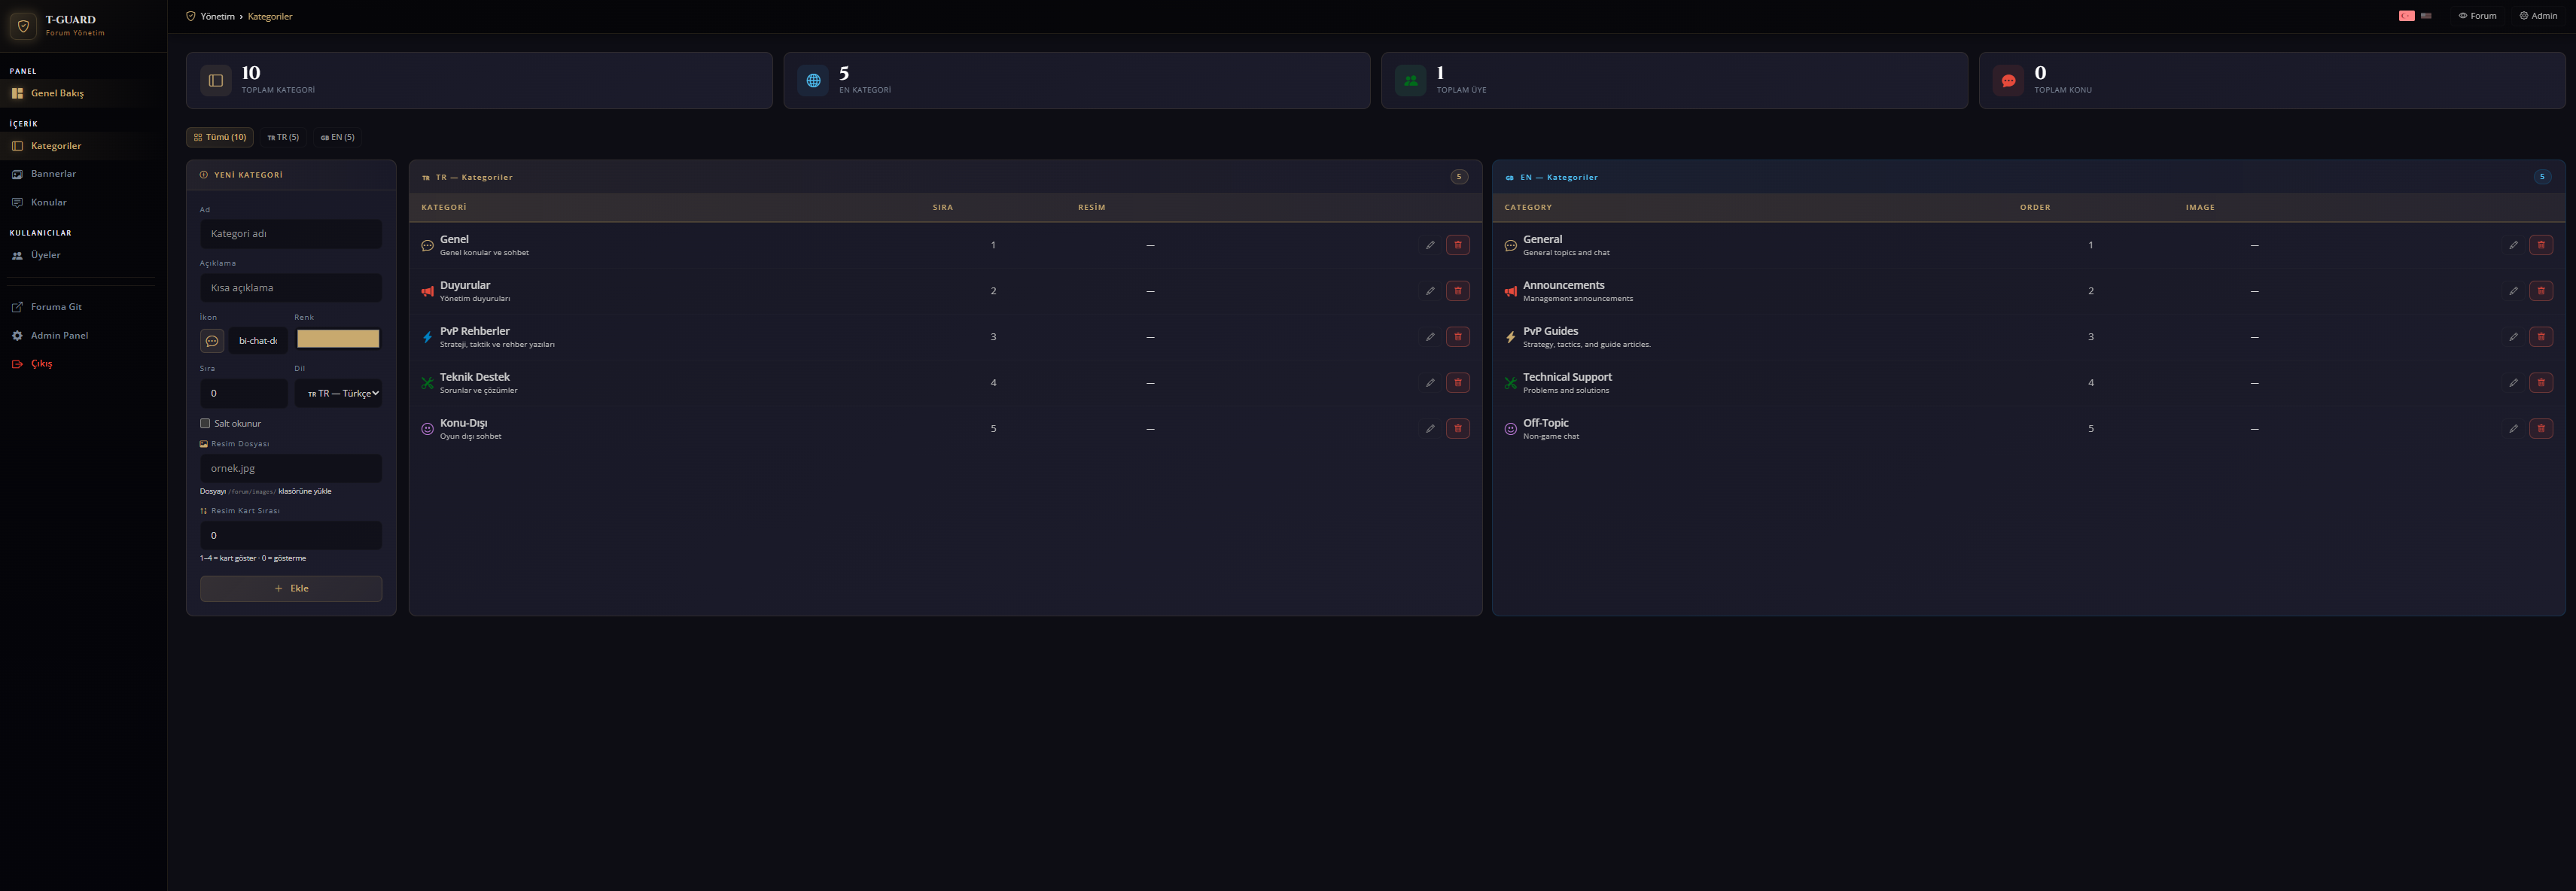Viewport: 2576px width, 891px height.
Task: Switch language with the Turkish flag icon
Action: pyautogui.click(x=2406, y=16)
